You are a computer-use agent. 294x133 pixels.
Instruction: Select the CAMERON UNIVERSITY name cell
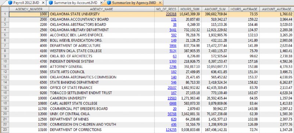[x=102, y=98]
